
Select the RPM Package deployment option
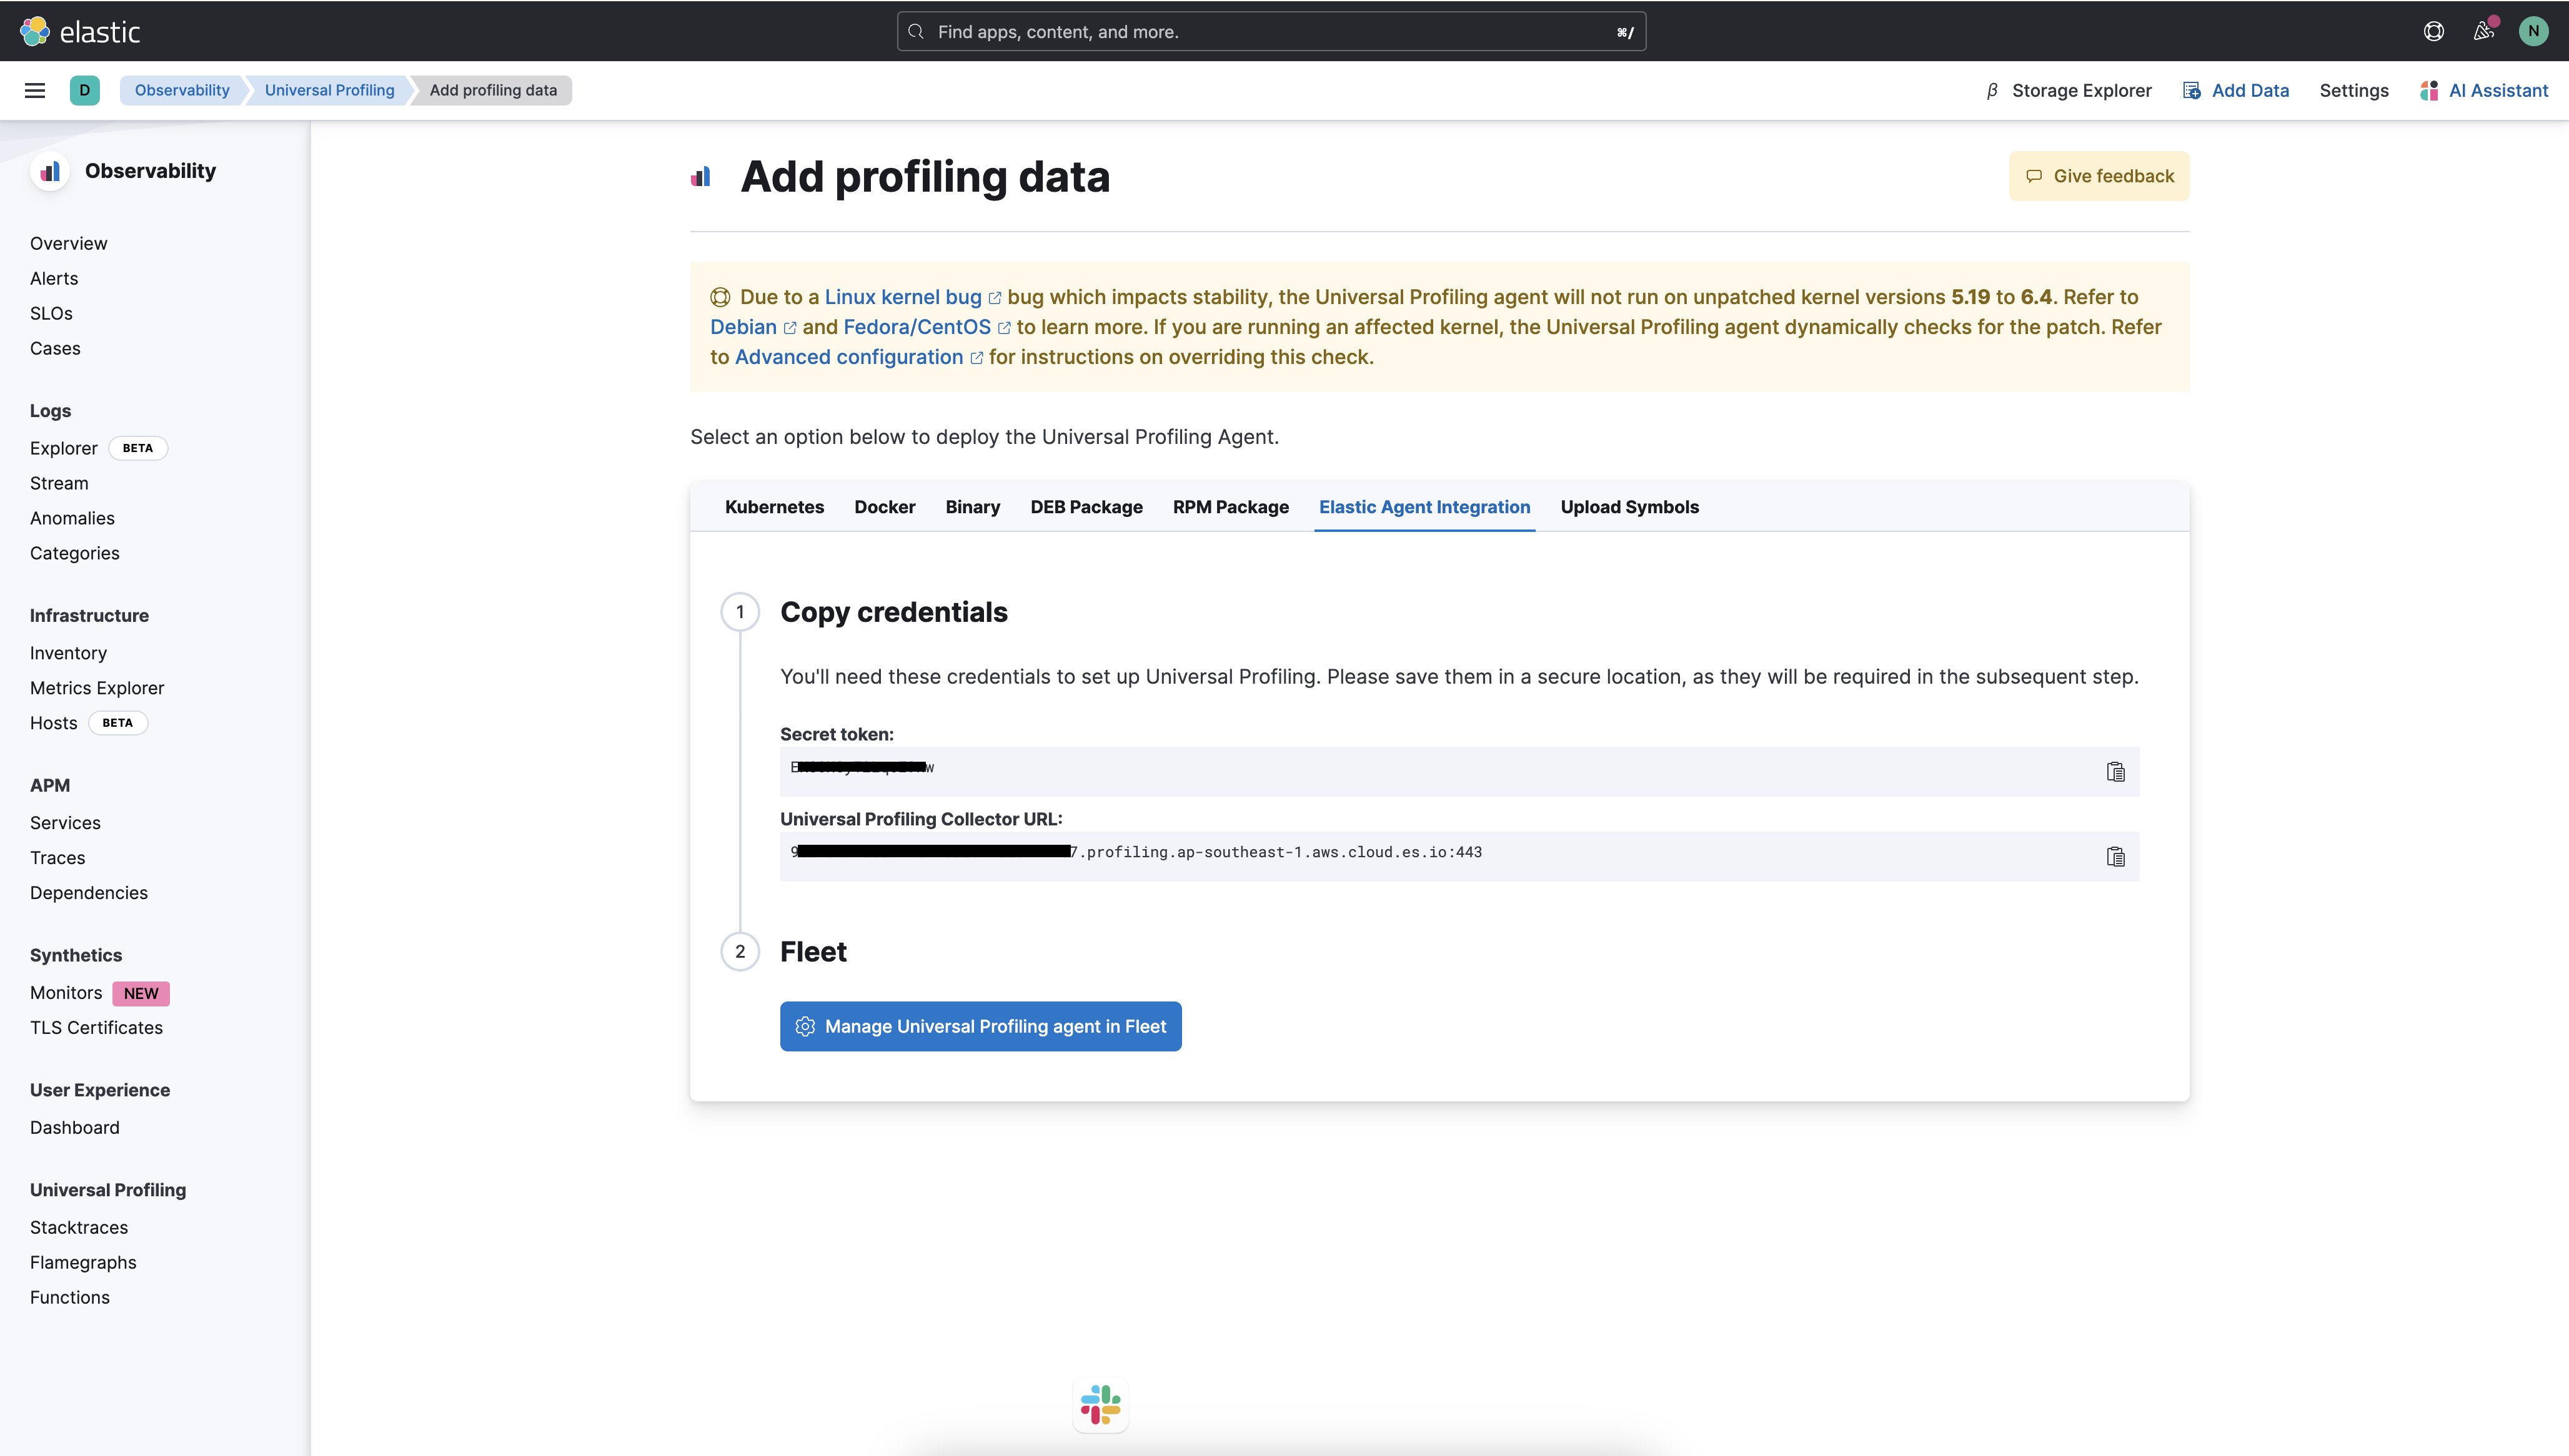(x=1231, y=507)
